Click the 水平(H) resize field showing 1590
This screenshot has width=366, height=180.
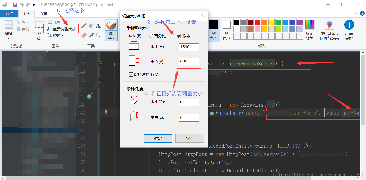point(189,47)
